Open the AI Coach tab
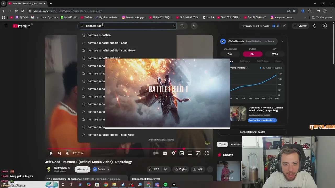Image resolution: width=335 pixels, height=188 pixels. [x=270, y=41]
